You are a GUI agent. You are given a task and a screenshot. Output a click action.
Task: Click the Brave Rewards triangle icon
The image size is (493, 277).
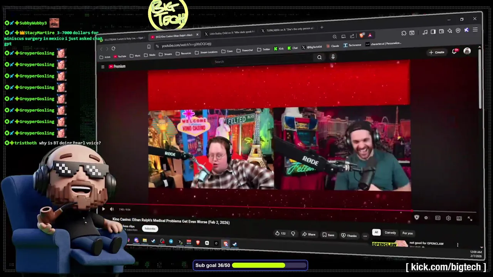click(370, 35)
